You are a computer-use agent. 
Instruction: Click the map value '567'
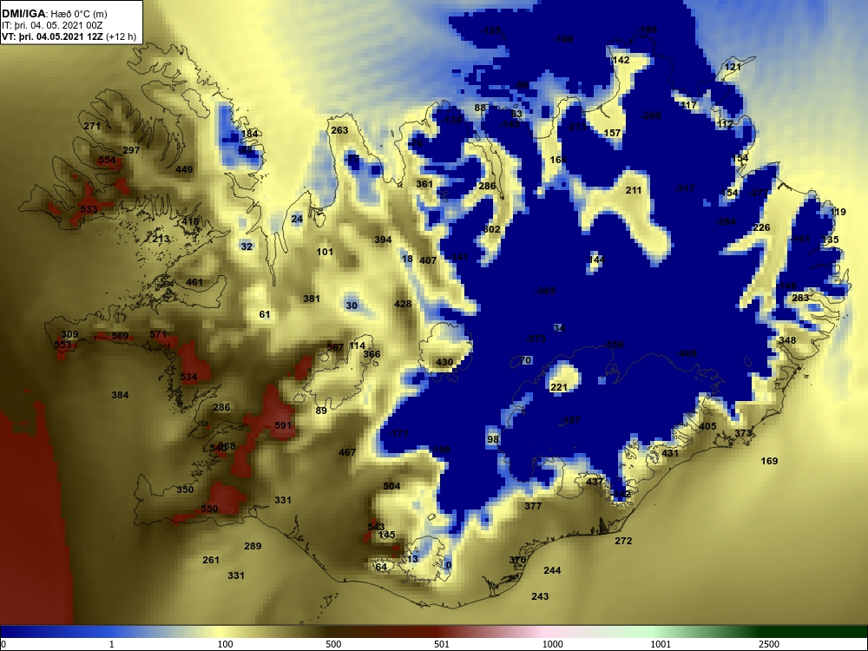335,348
